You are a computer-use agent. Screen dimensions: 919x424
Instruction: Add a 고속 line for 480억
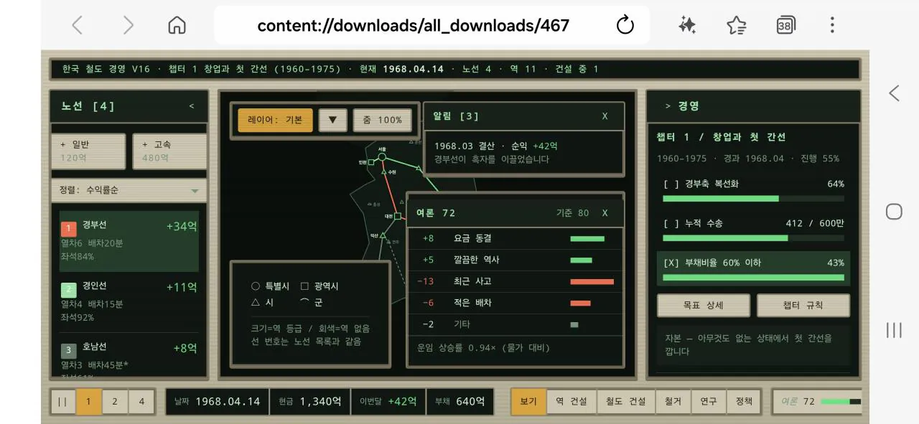169,151
